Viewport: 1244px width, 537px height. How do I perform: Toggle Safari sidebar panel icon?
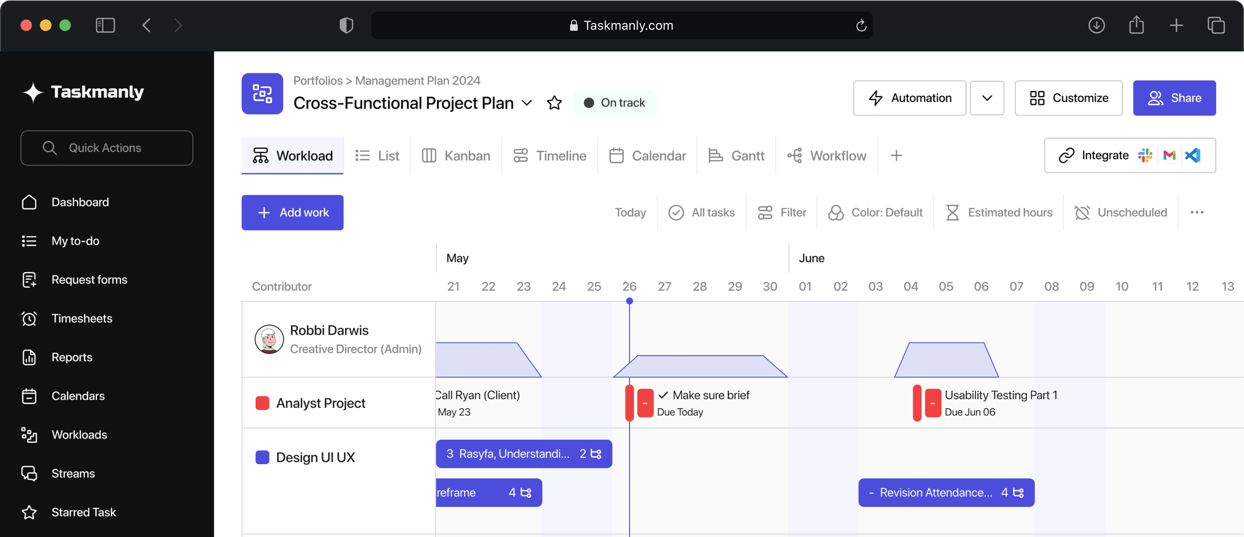pyautogui.click(x=105, y=25)
